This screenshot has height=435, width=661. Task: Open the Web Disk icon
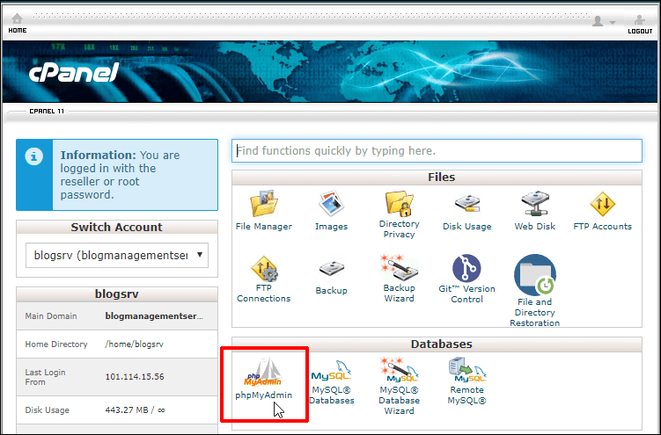pyautogui.click(x=535, y=204)
